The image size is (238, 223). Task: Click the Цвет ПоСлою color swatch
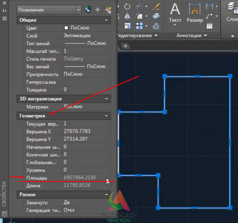[66, 28]
